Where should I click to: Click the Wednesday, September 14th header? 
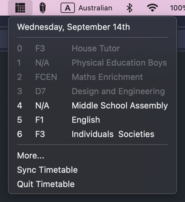pos(73,27)
